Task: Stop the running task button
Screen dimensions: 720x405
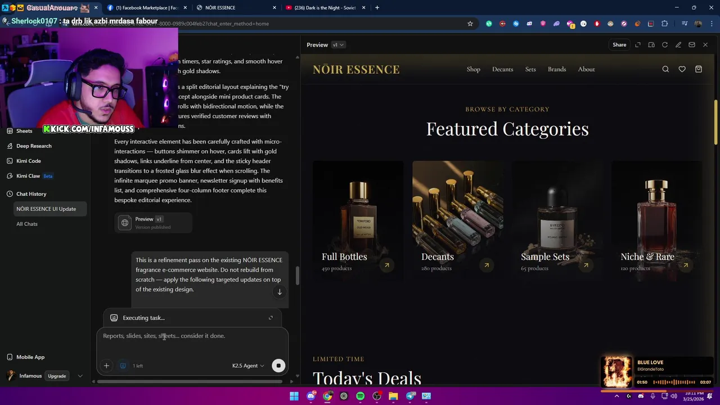Action: [x=278, y=366]
